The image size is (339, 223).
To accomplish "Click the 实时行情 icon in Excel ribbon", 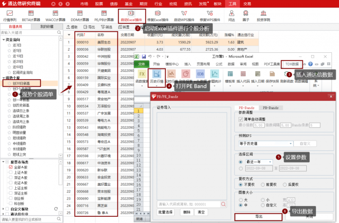I will 171,74.
